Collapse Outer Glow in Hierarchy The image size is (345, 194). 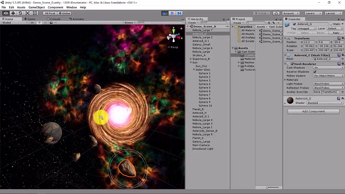pos(194,70)
